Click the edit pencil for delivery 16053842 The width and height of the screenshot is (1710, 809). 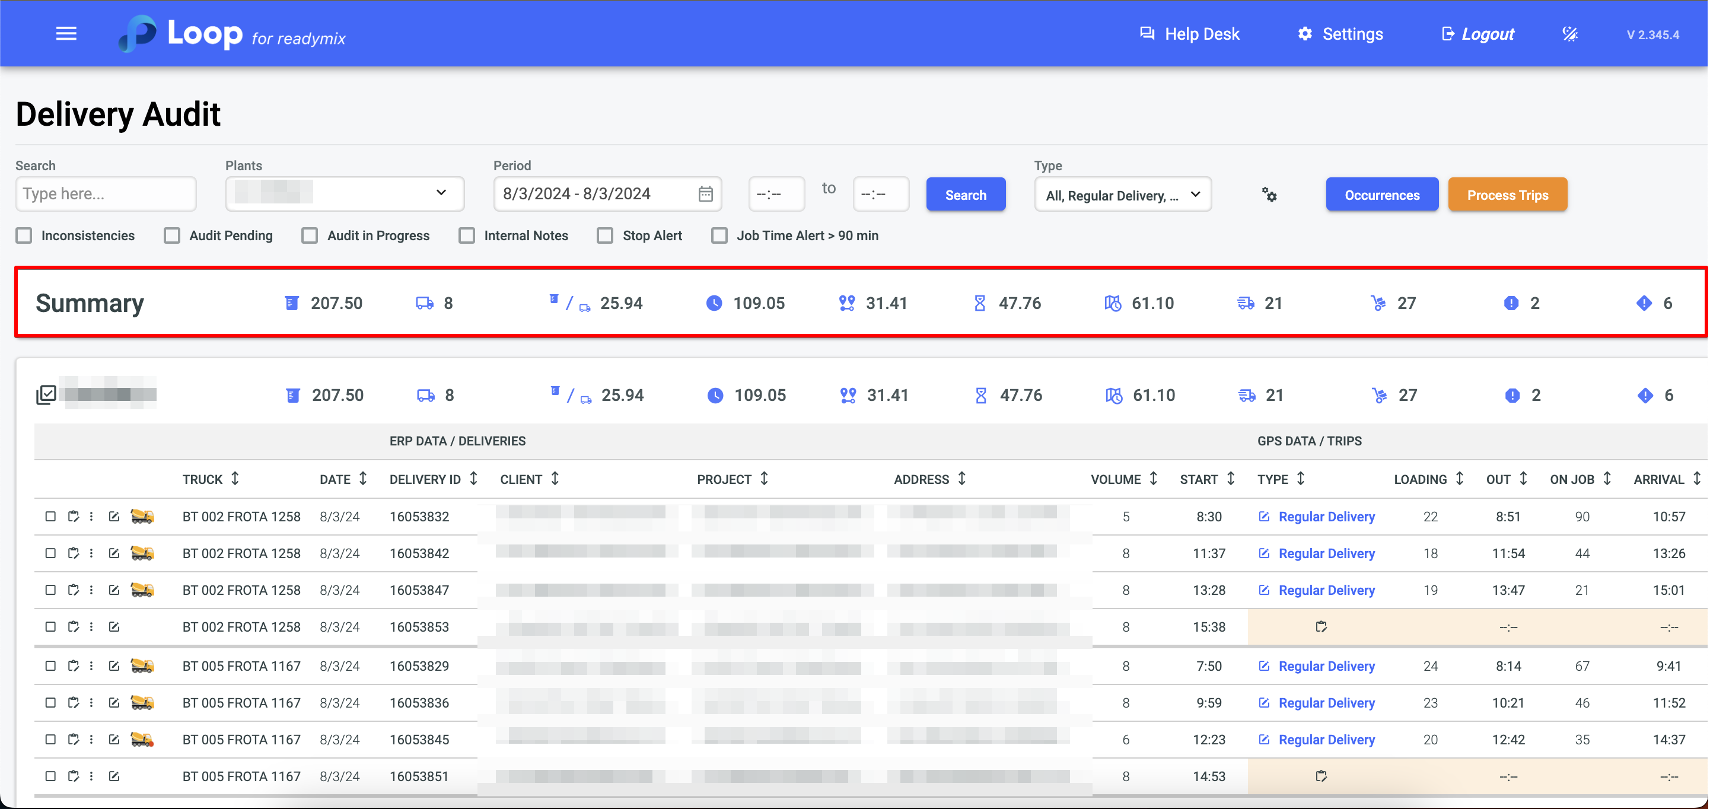pyautogui.click(x=114, y=553)
